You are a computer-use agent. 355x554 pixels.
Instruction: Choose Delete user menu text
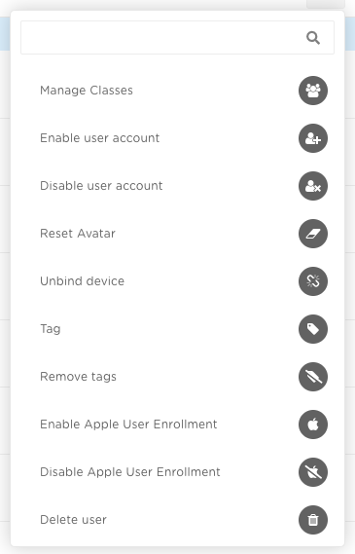click(x=73, y=520)
